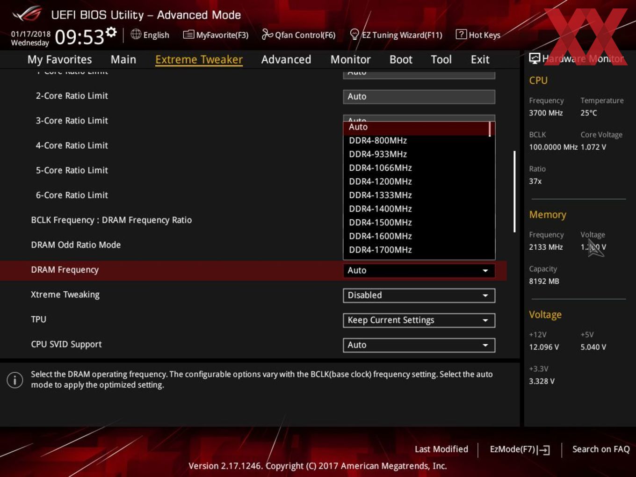Open Hot Keys question mark icon

[x=461, y=34]
